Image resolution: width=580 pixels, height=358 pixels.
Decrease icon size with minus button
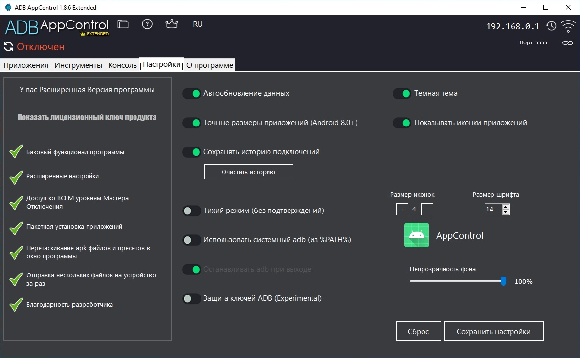427,210
